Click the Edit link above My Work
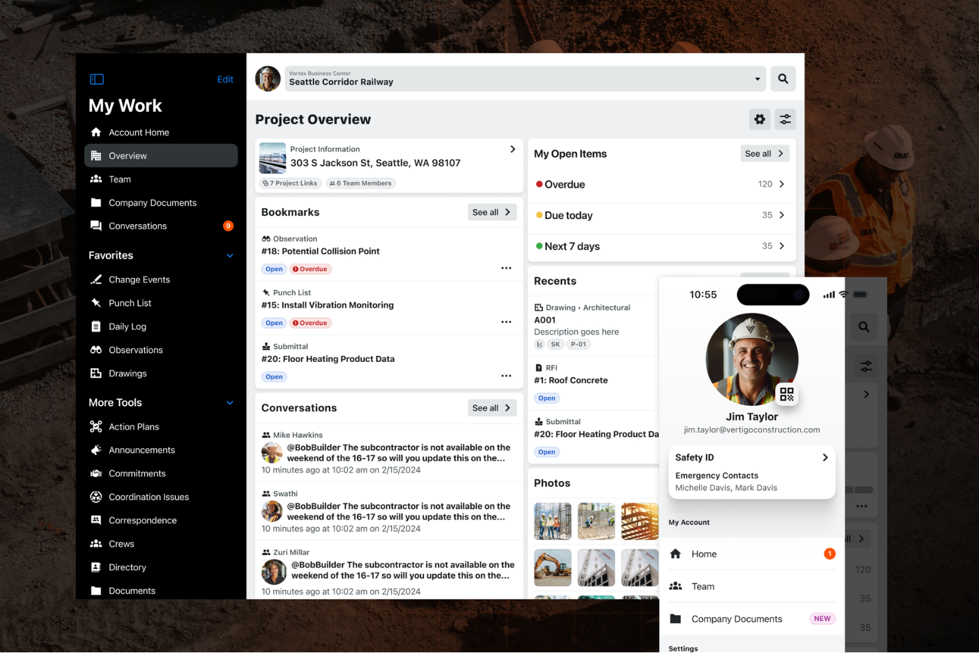 point(225,79)
